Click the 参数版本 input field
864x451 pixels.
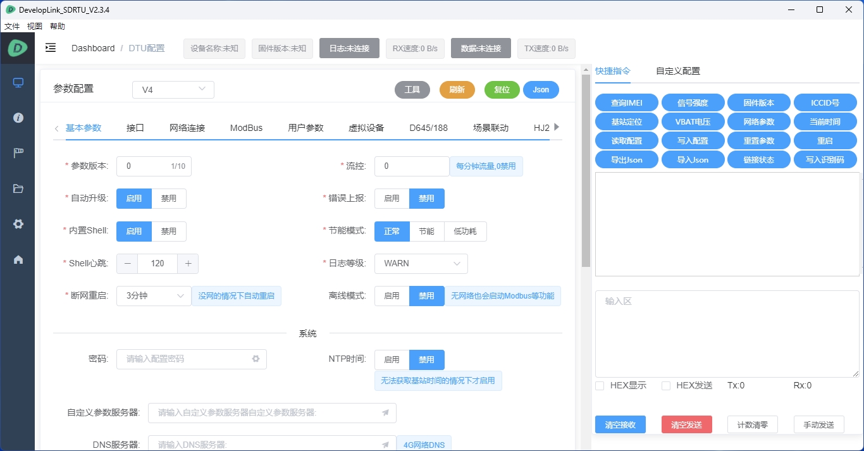coord(154,166)
